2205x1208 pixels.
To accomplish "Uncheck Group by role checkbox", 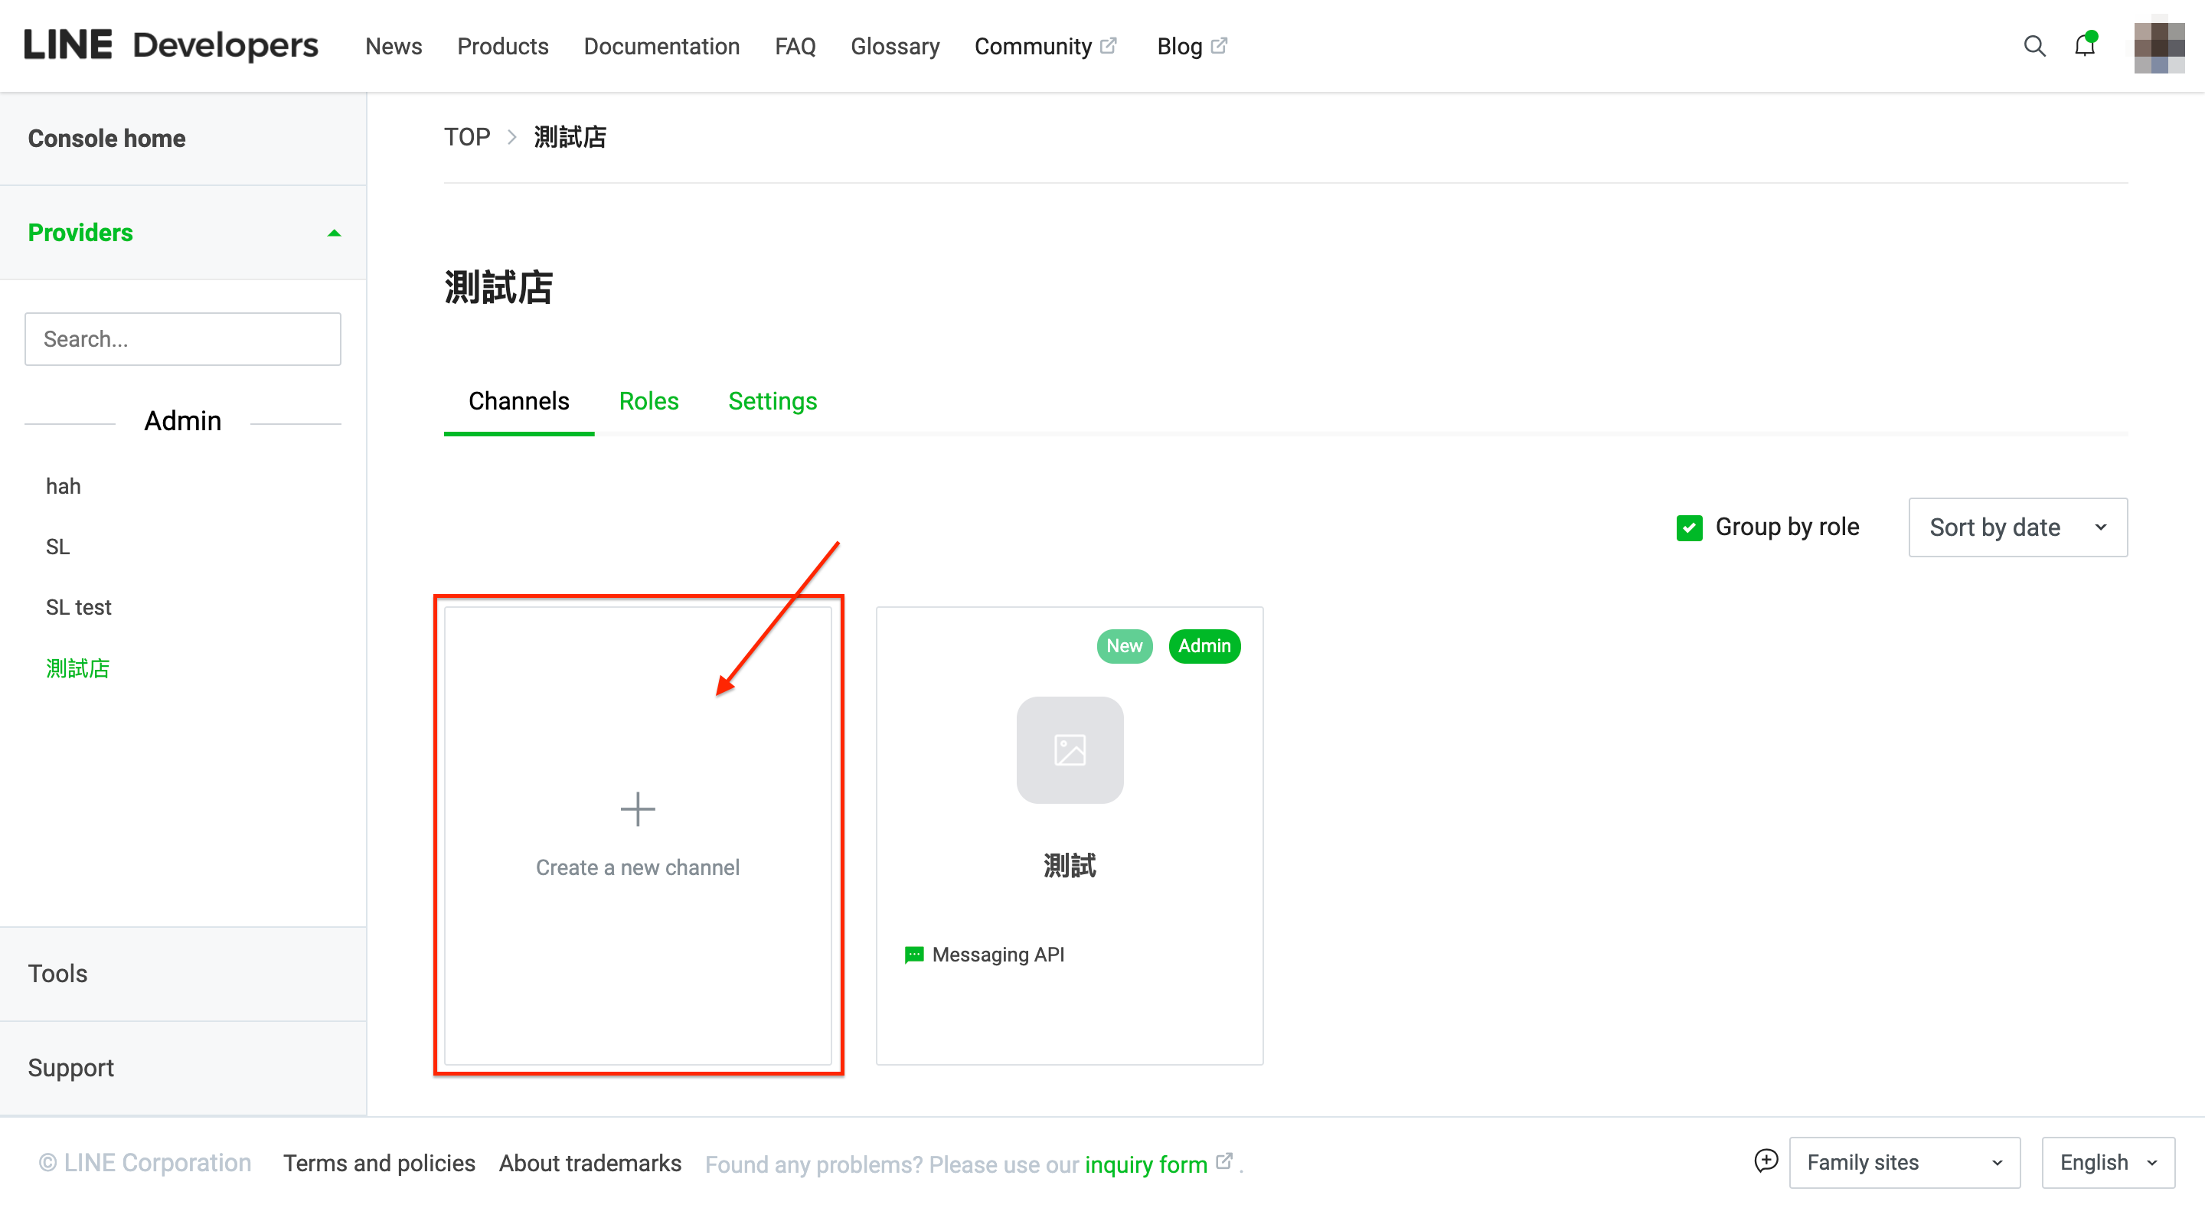I will tap(1689, 527).
